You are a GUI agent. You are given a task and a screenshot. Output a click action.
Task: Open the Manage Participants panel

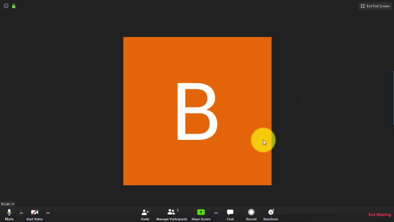tap(172, 214)
